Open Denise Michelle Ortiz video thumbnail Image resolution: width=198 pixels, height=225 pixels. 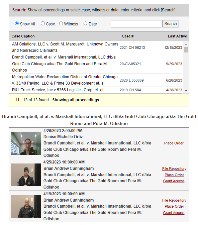coord(26,143)
